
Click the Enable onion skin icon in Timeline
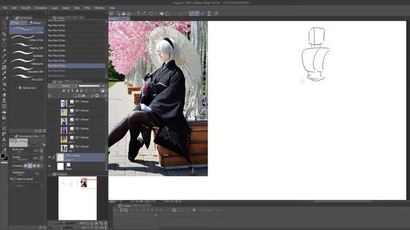(x=194, y=210)
